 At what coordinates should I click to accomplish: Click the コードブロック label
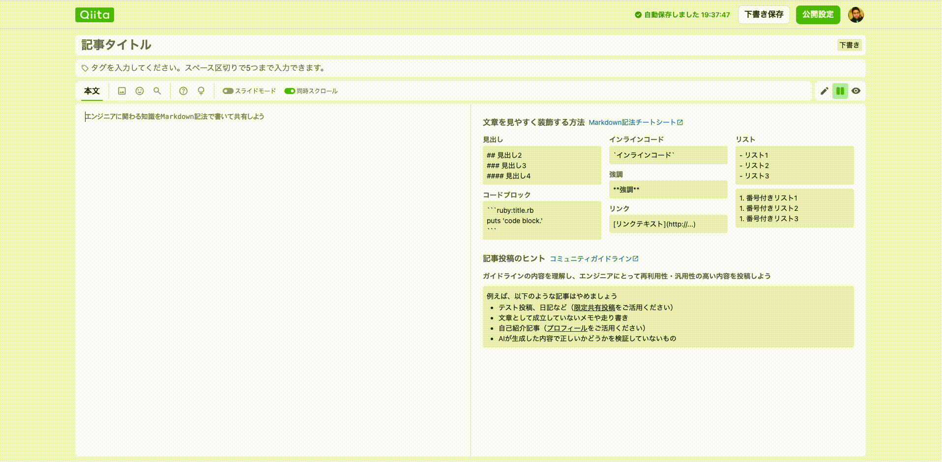click(506, 195)
